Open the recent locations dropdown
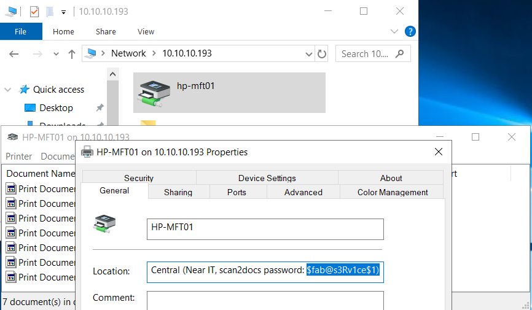 [x=56, y=54]
